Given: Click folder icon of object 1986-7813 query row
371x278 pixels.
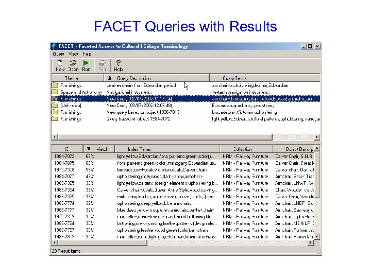Looking at the screenshot, I should point(55,112).
